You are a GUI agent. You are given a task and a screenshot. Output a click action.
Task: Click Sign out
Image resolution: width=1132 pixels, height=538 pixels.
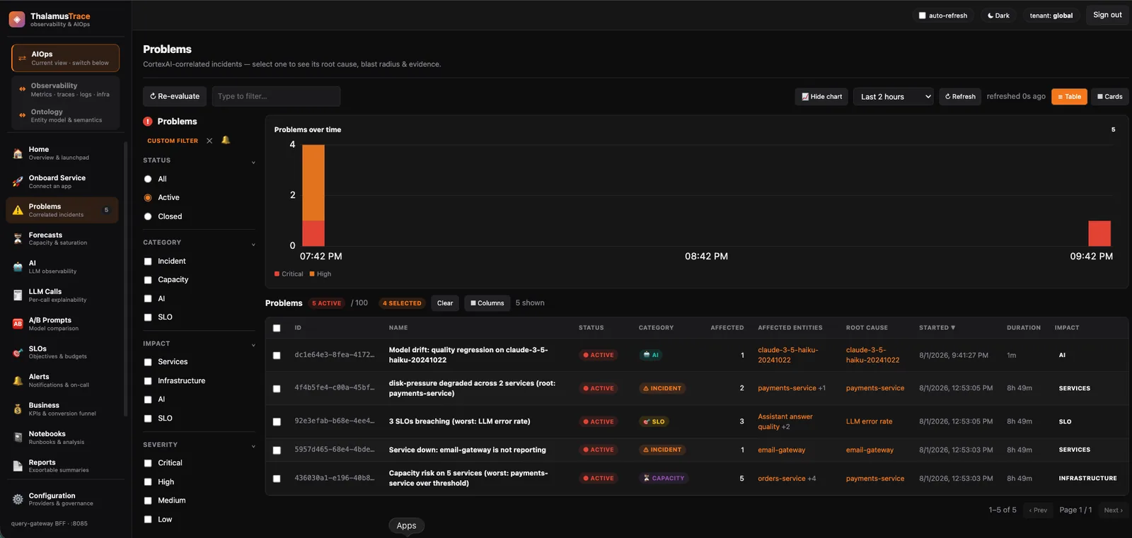click(1107, 15)
